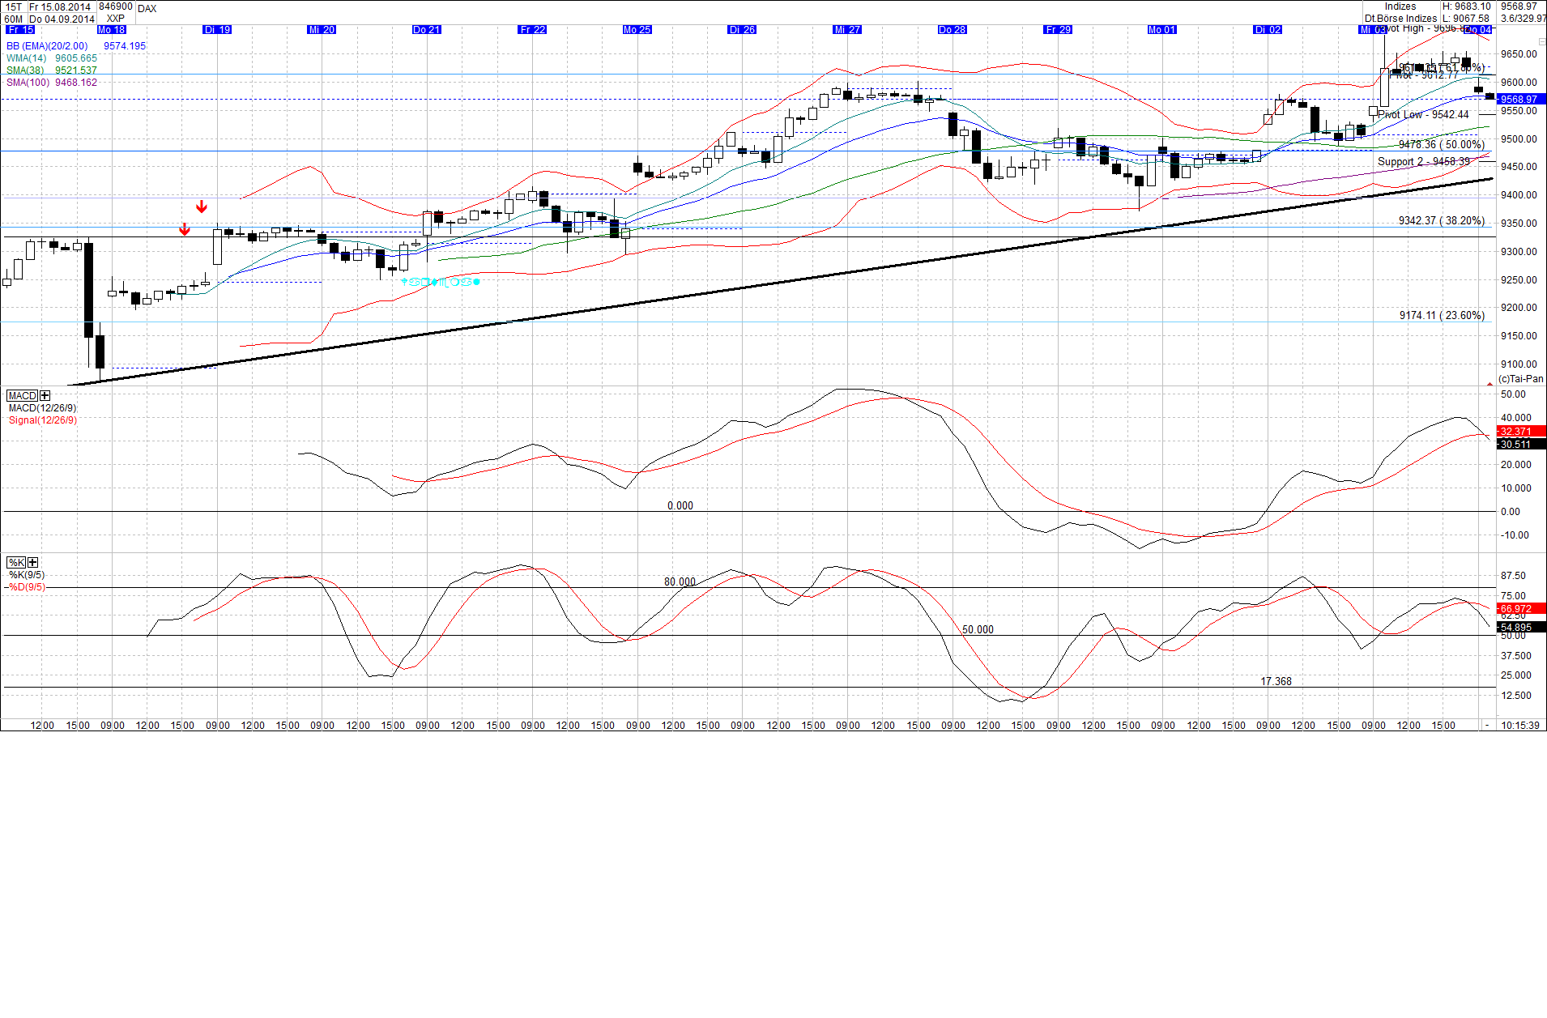Click the Do 21 date marker
Viewport: 1547px width, 1018px height.
pos(427,30)
